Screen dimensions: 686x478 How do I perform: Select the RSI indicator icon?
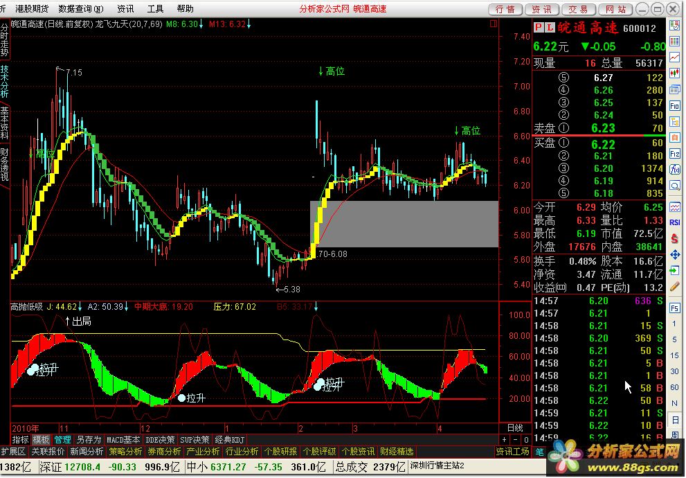675,222
